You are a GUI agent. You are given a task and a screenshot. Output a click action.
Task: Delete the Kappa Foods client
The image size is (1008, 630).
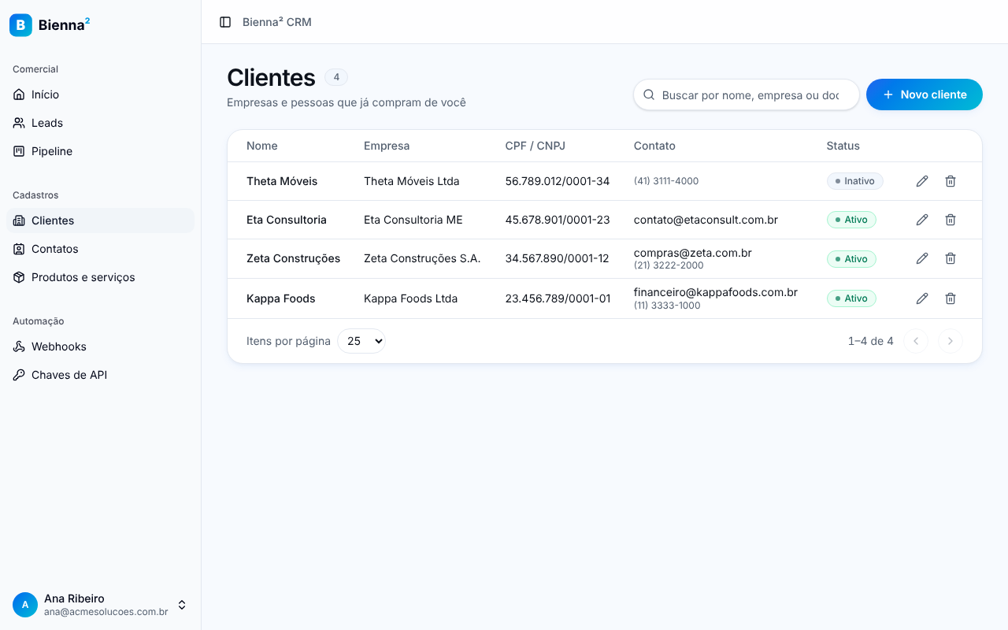click(951, 298)
